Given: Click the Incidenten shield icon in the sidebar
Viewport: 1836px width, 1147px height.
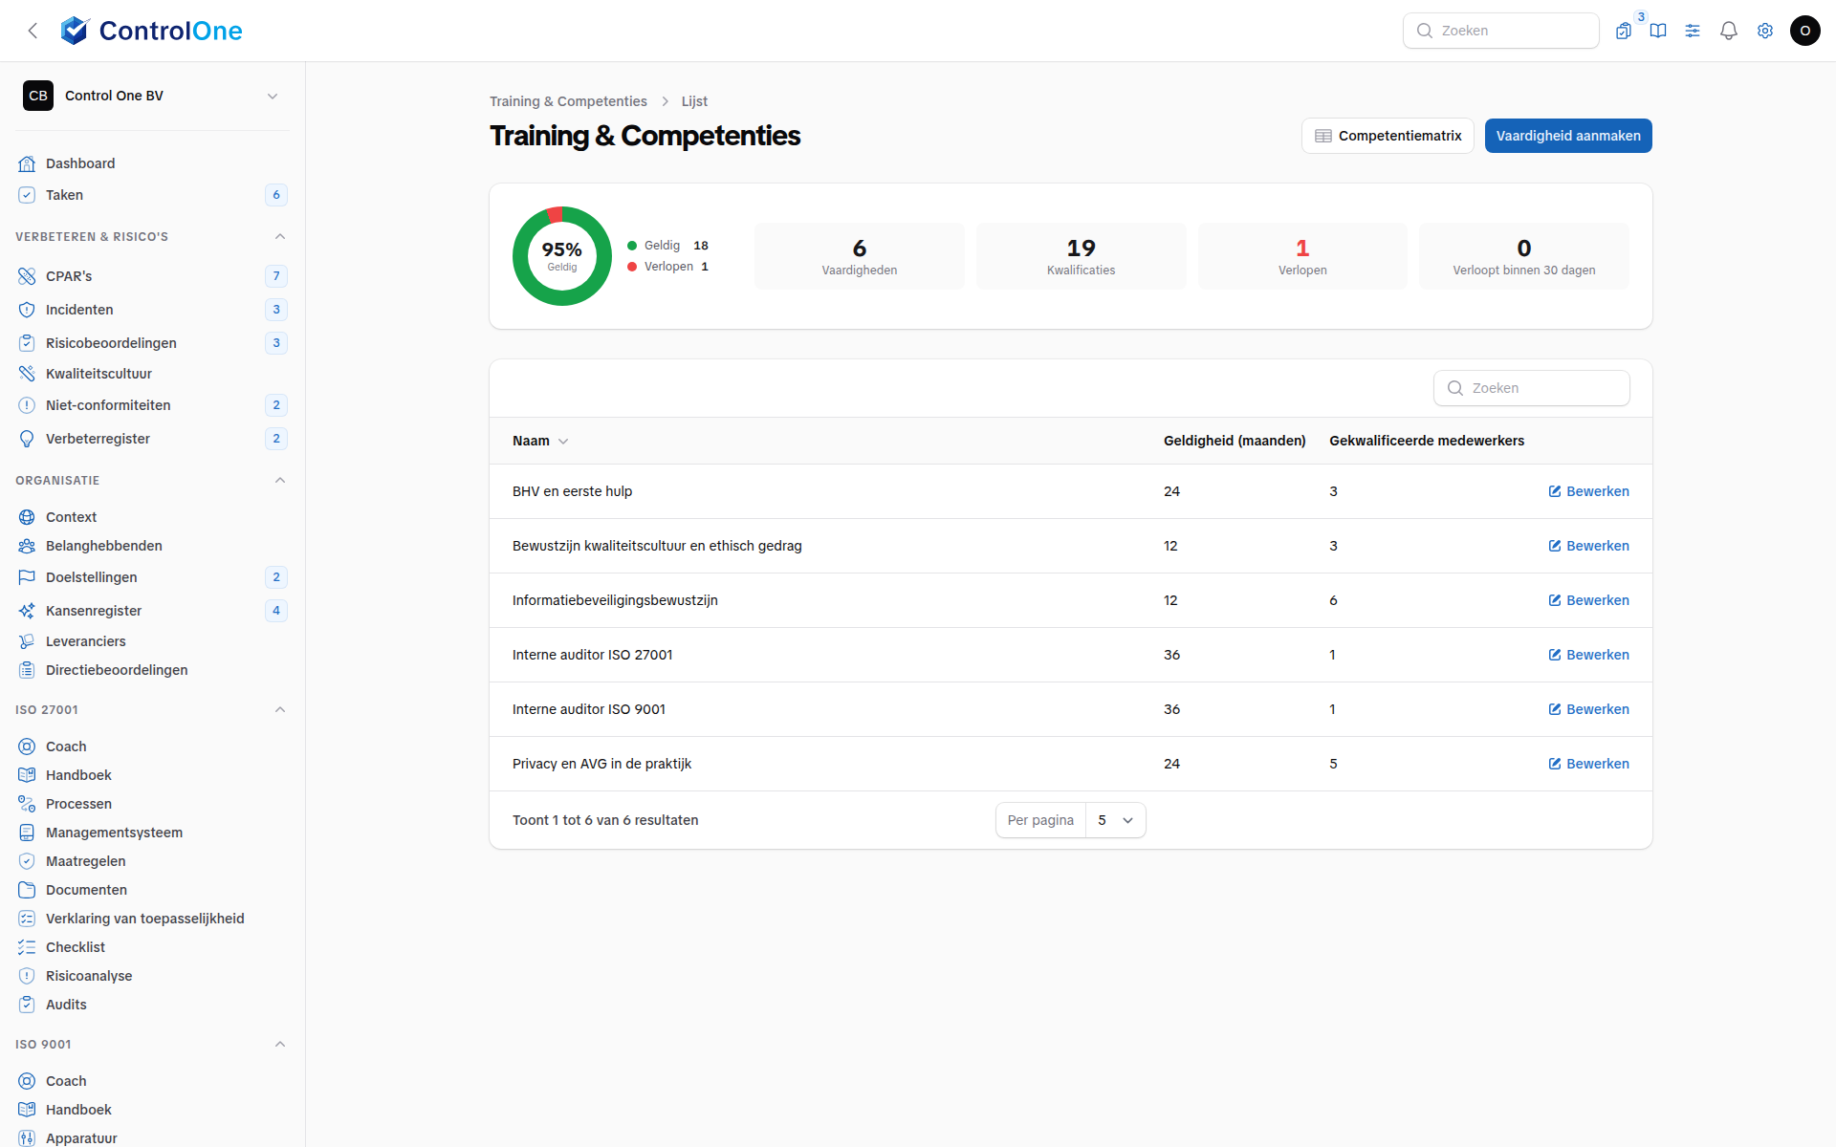Looking at the screenshot, I should [27, 310].
